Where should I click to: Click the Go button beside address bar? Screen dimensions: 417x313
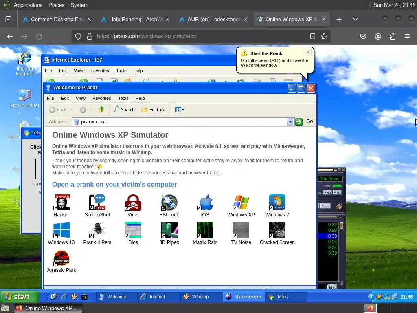click(309, 121)
